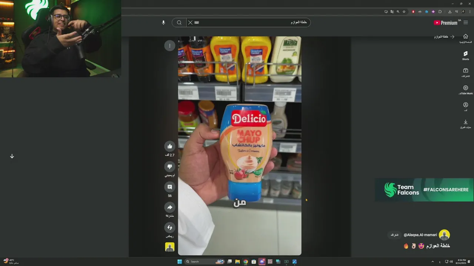Open Microsoft Store in taskbar
The image size is (474, 266).
pos(254,262)
